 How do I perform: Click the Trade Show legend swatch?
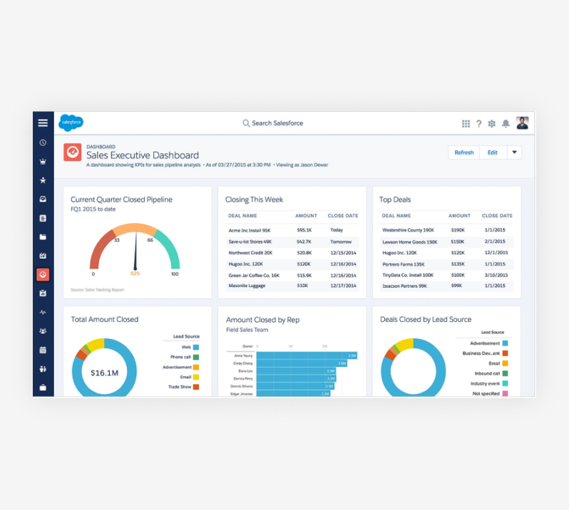(x=196, y=387)
